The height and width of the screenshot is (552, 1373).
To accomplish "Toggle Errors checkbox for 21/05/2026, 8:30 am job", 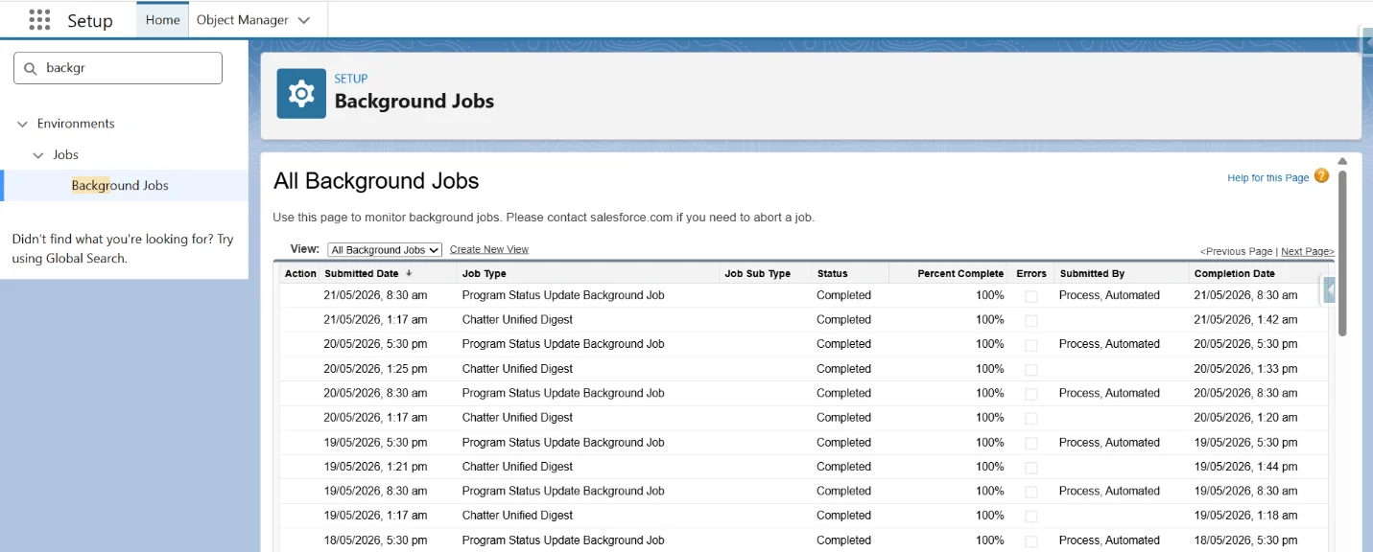I will tap(1030, 296).
